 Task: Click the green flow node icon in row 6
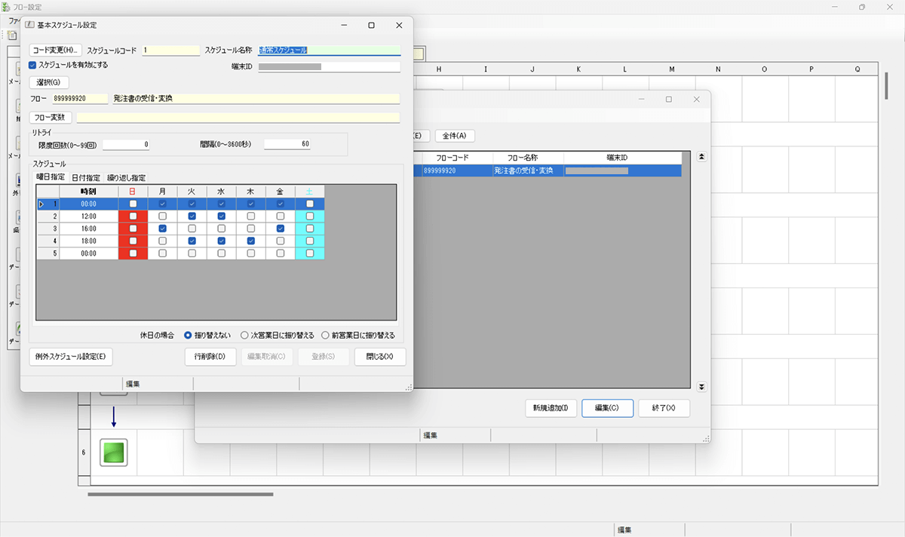[x=114, y=453]
